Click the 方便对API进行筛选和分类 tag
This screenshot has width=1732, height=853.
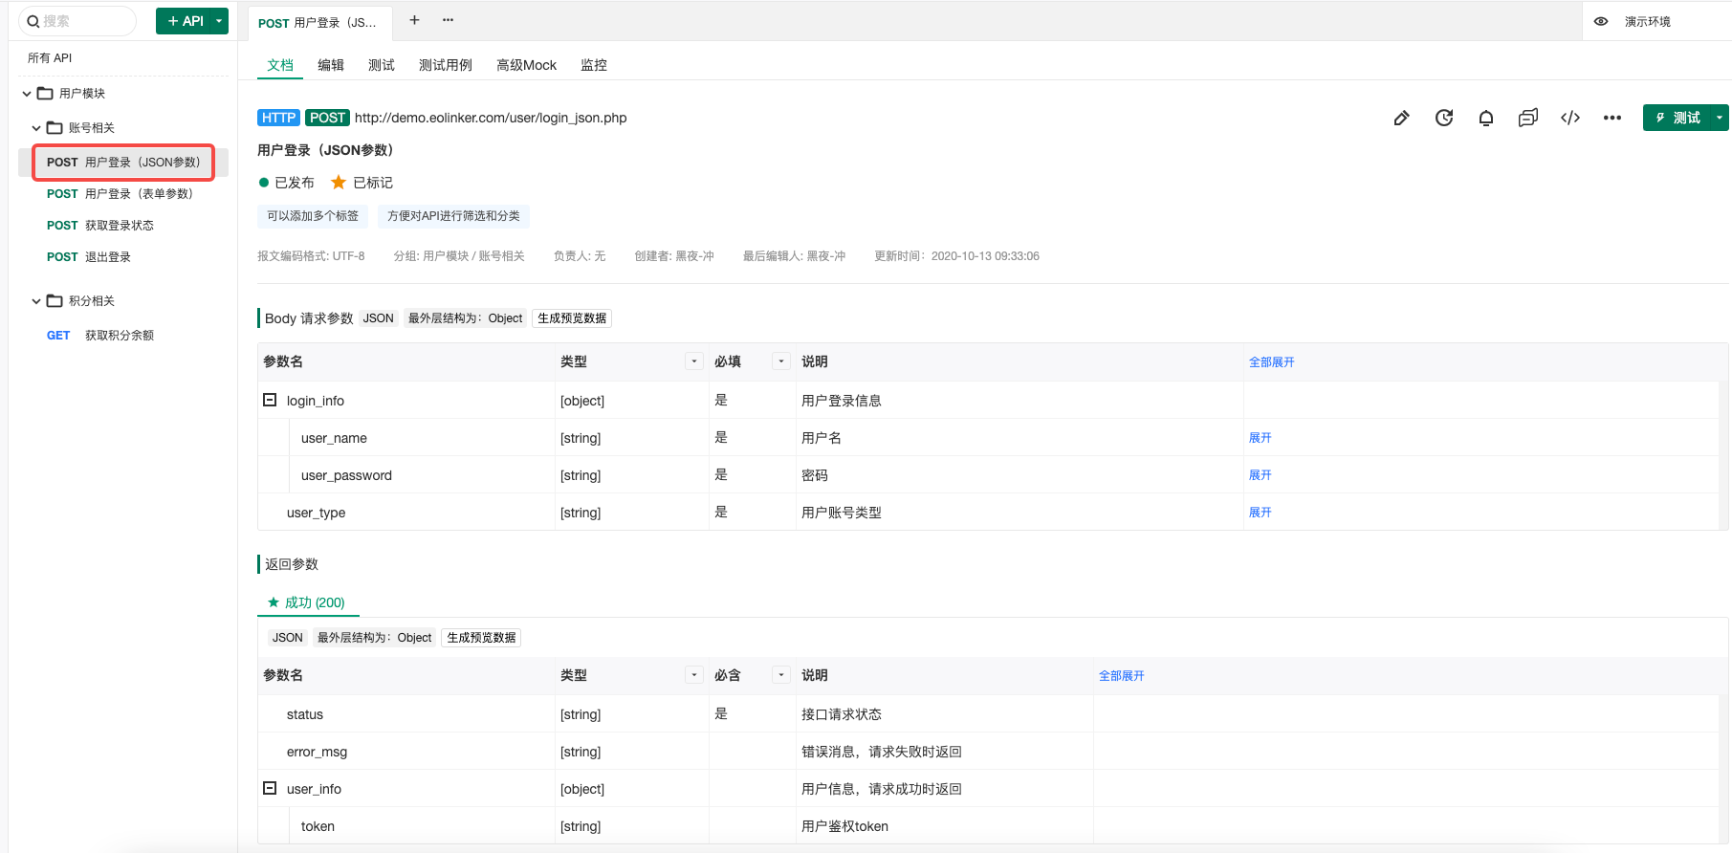point(453,216)
